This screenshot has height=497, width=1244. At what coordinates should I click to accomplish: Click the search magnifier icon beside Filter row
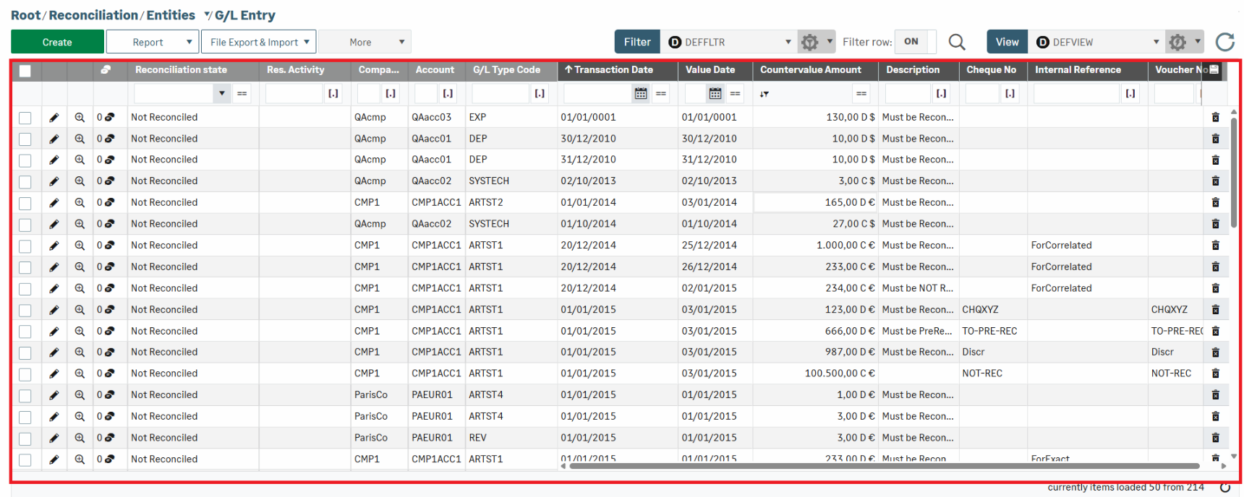pyautogui.click(x=956, y=42)
